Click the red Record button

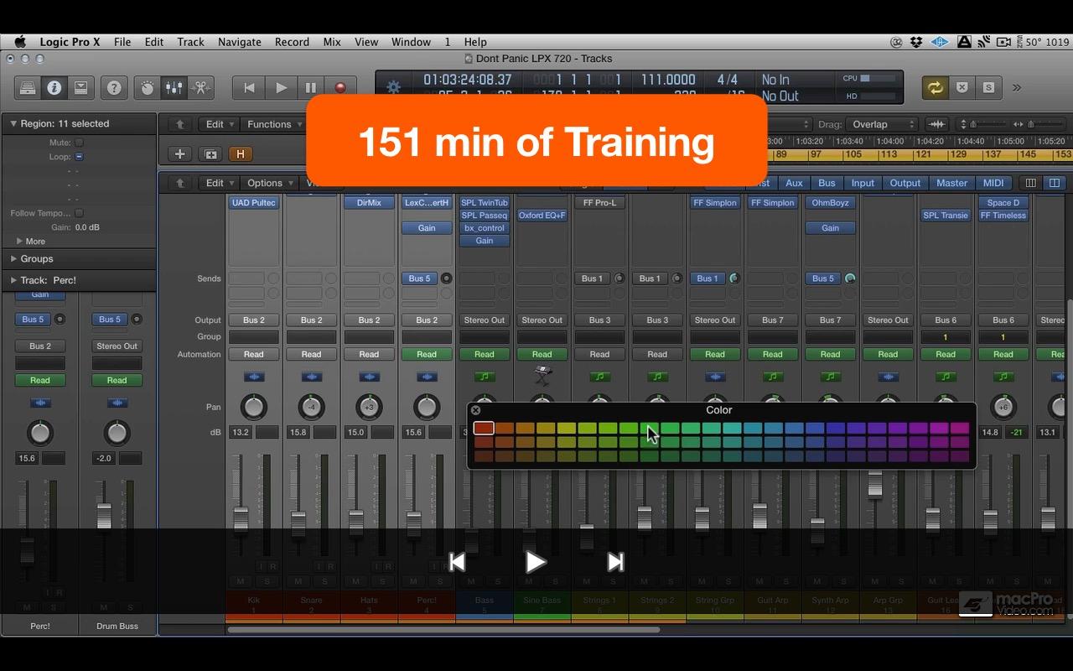click(340, 87)
